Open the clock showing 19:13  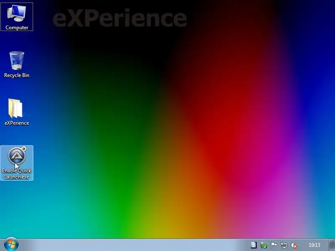pos(314,245)
